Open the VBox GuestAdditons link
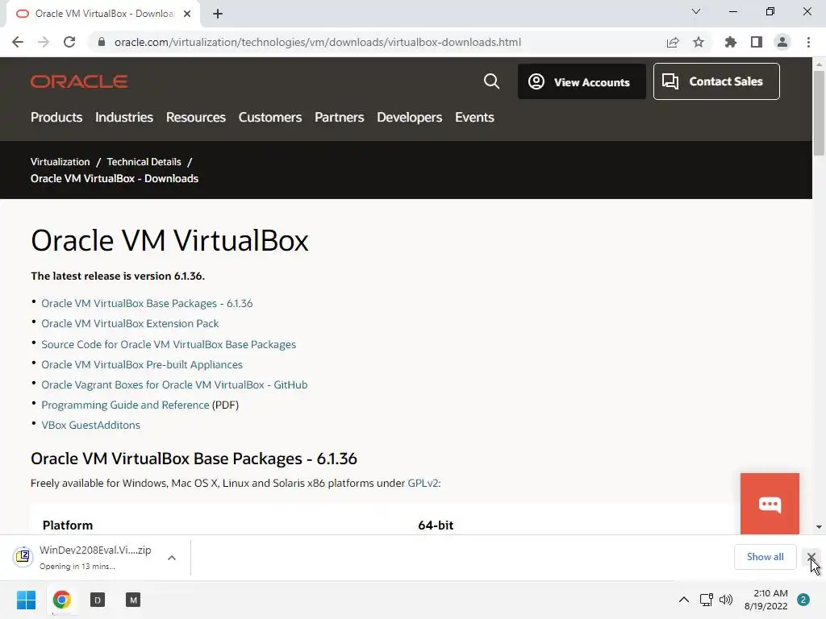Viewport: 826px width, 619px height. point(90,426)
